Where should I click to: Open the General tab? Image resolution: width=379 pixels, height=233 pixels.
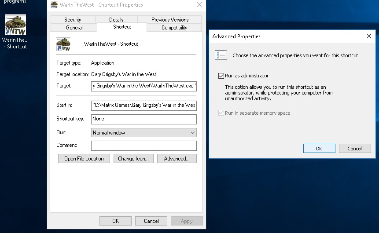pos(74,28)
